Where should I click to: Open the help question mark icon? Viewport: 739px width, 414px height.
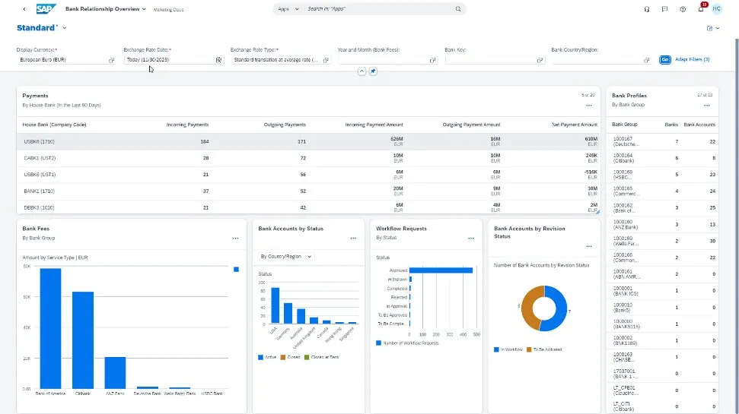tap(683, 9)
